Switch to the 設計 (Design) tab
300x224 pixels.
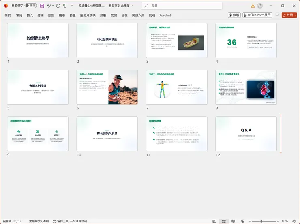coord(51,15)
